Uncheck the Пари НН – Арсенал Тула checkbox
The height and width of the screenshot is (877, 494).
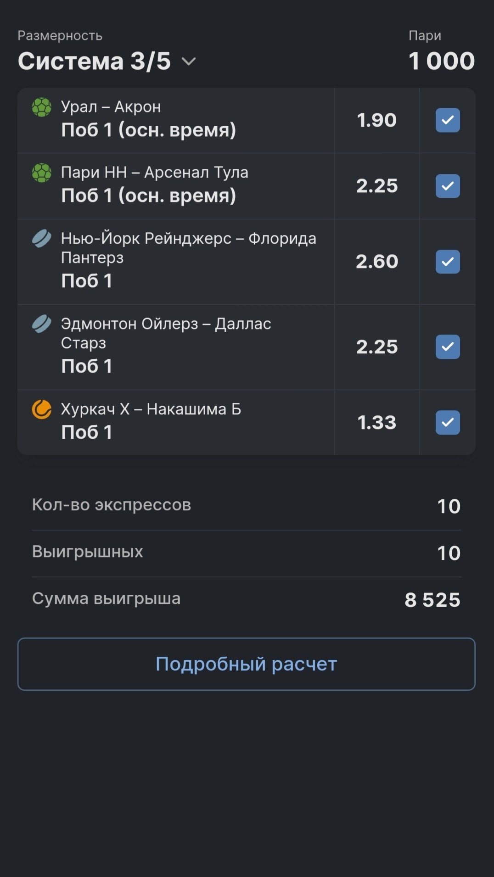(448, 186)
